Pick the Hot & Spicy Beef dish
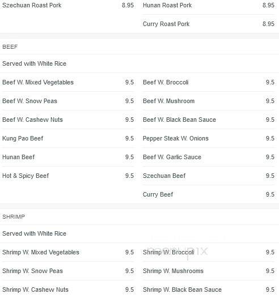 pyautogui.click(x=26, y=176)
